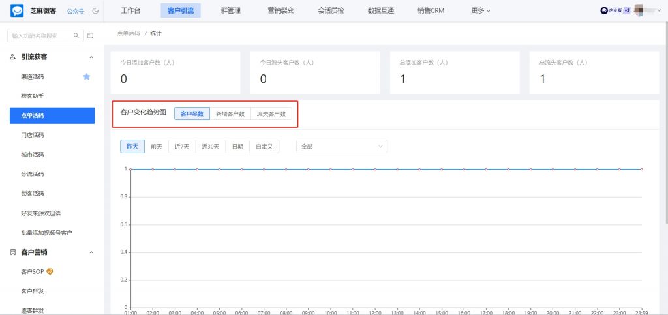Select 自定义 time range option
Screen dimensions: 668x315
pos(264,147)
